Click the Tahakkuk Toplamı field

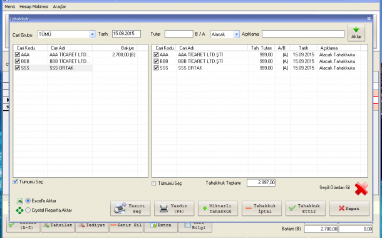261,183
